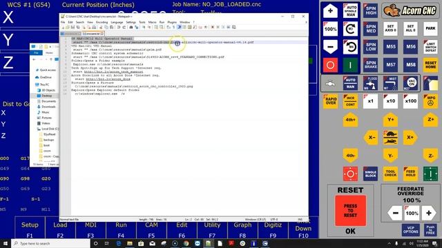Viewport: 442px width, 248px height.
Task: Turn on vacuum with VAC ON icon
Action: (410, 83)
